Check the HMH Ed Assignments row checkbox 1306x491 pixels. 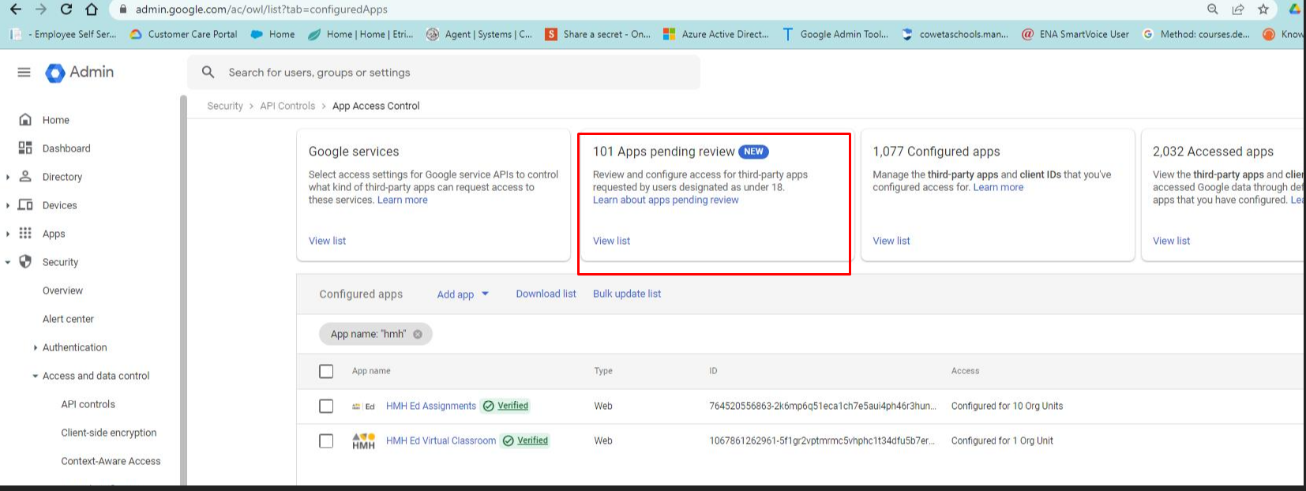(326, 406)
